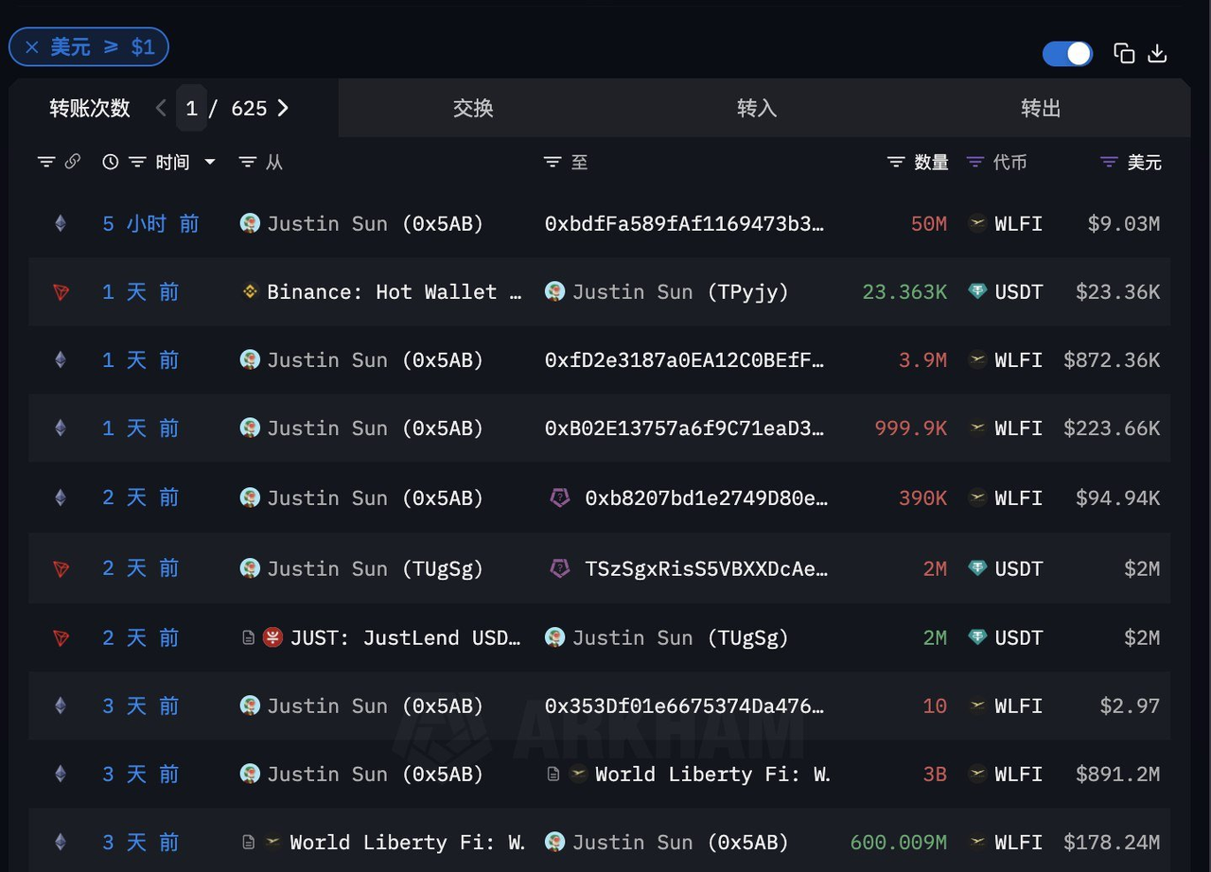The width and height of the screenshot is (1211, 872).
Task: Toggle the blue switch beside copy icon
Action: pos(1067,54)
